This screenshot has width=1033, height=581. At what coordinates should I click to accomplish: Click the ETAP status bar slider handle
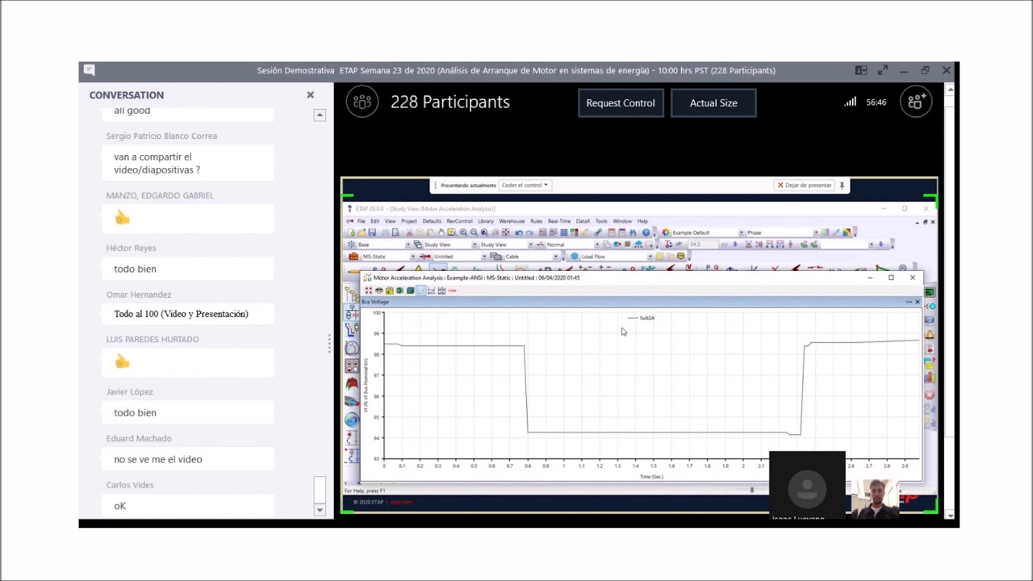(752, 490)
